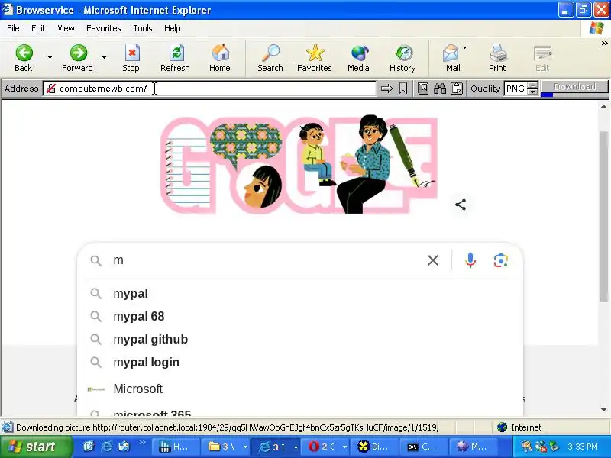This screenshot has width=611, height=458.
Task: Click the Download button
Action: [575, 86]
